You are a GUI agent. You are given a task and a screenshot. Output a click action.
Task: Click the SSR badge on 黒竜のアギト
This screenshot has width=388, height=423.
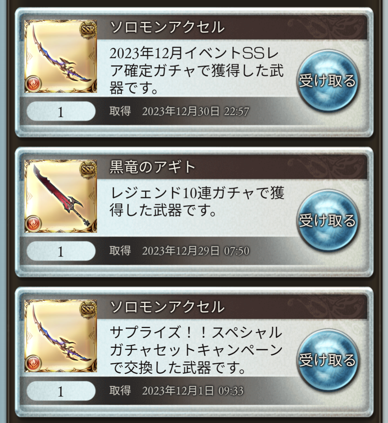[88, 169]
